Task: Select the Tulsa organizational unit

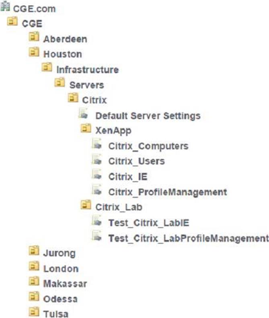Action: pyautogui.click(x=56, y=314)
